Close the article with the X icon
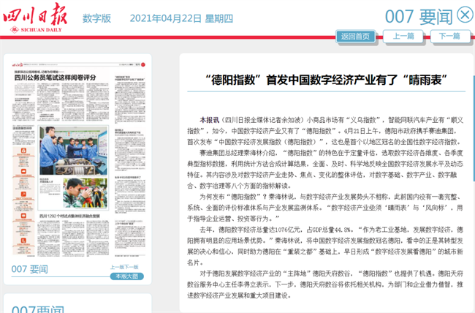Image resolution: width=475 pixels, height=313 pixels. (x=465, y=15)
